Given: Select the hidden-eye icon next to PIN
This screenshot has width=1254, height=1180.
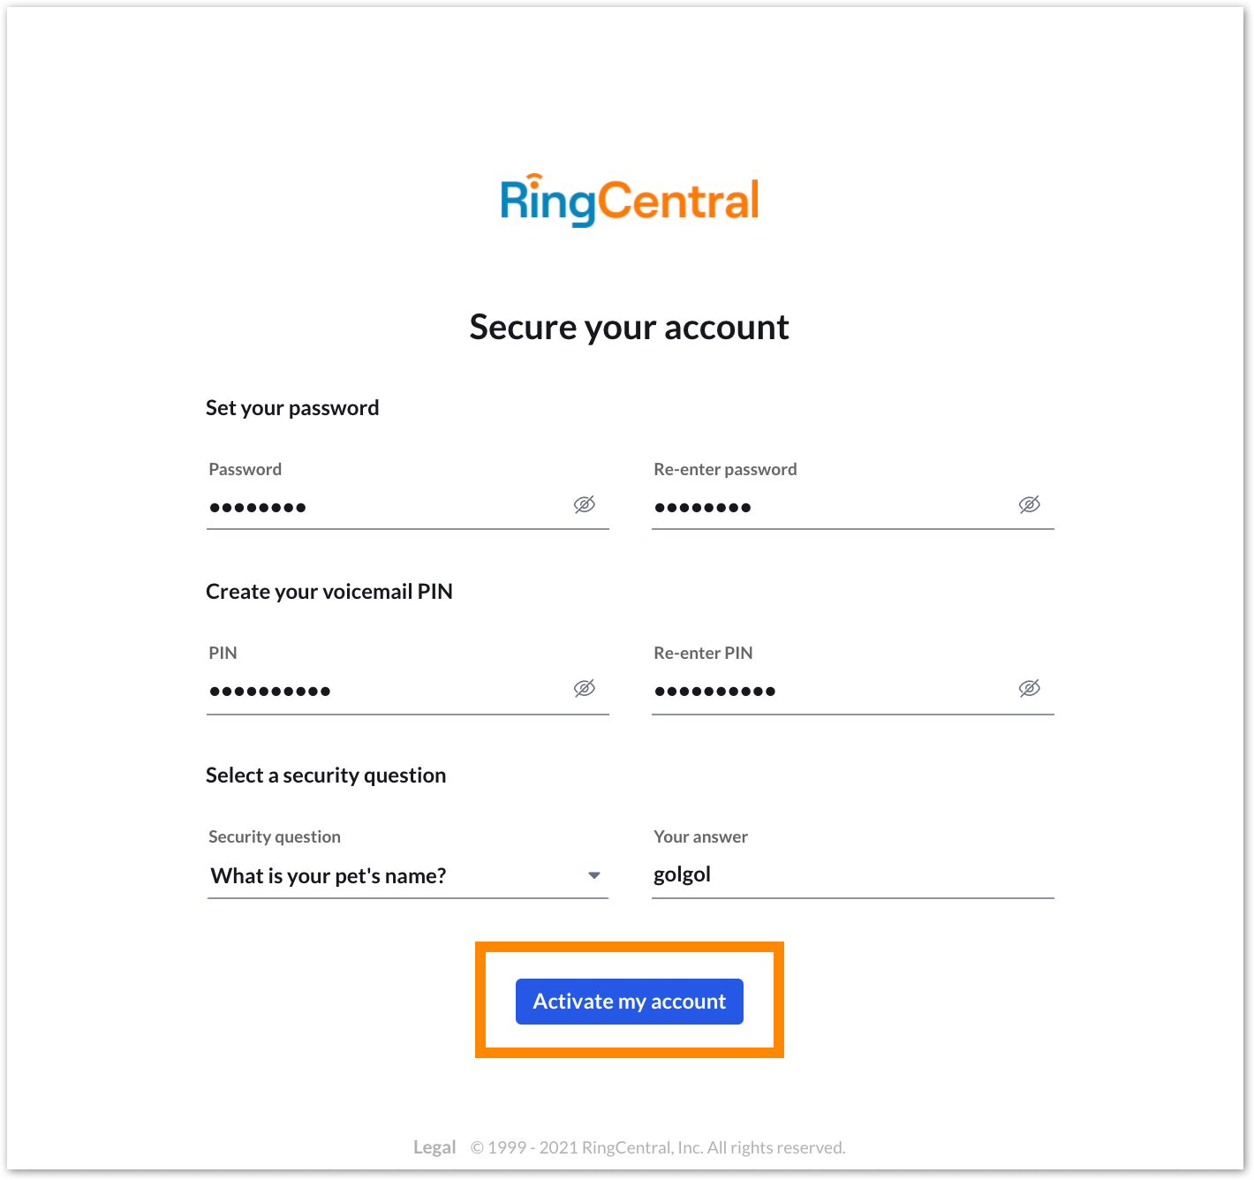Looking at the screenshot, I should tap(584, 688).
